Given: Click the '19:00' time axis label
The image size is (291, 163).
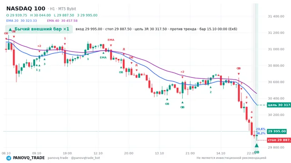Looking at the screenshot, I should [67, 153].
